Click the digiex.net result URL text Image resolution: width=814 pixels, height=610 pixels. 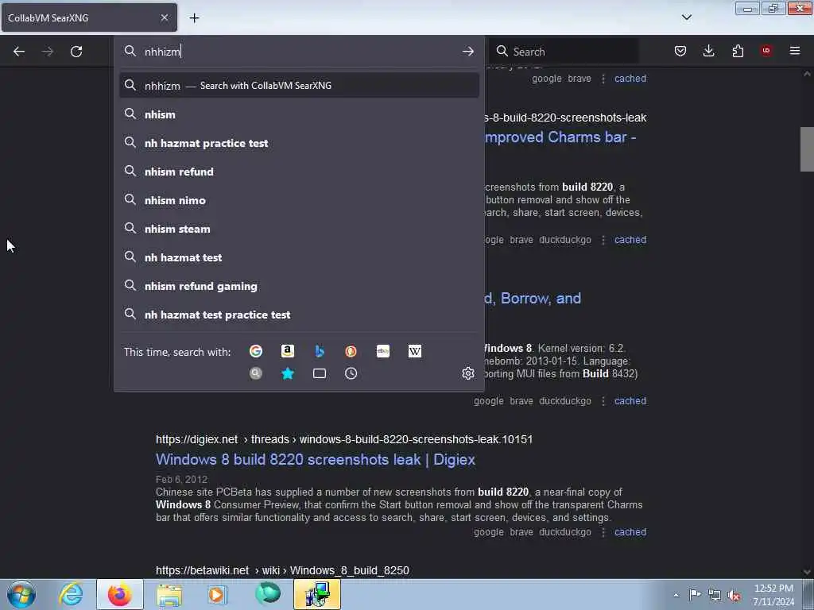pos(344,439)
